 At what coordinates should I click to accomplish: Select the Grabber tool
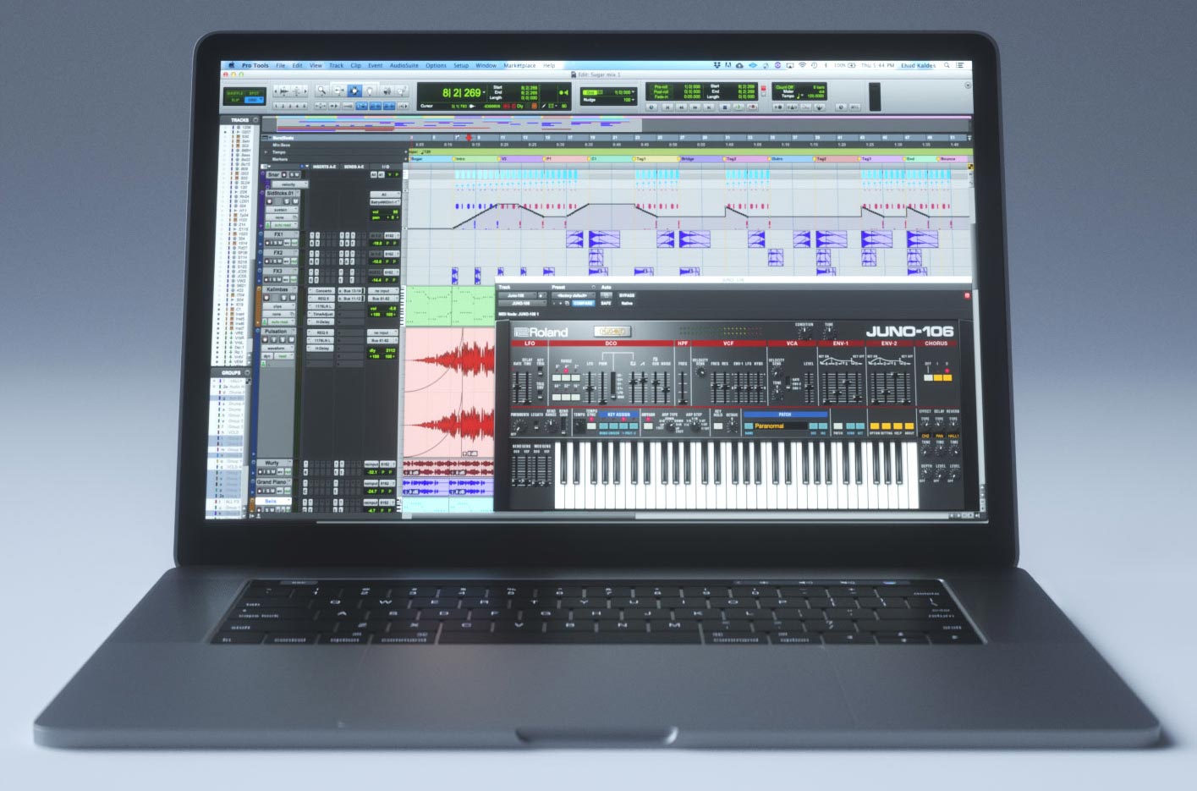coord(370,91)
